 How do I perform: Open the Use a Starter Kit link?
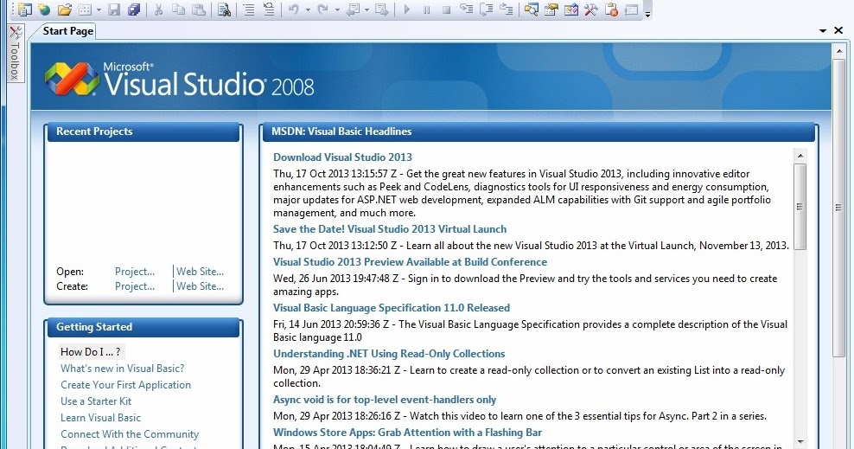click(96, 401)
